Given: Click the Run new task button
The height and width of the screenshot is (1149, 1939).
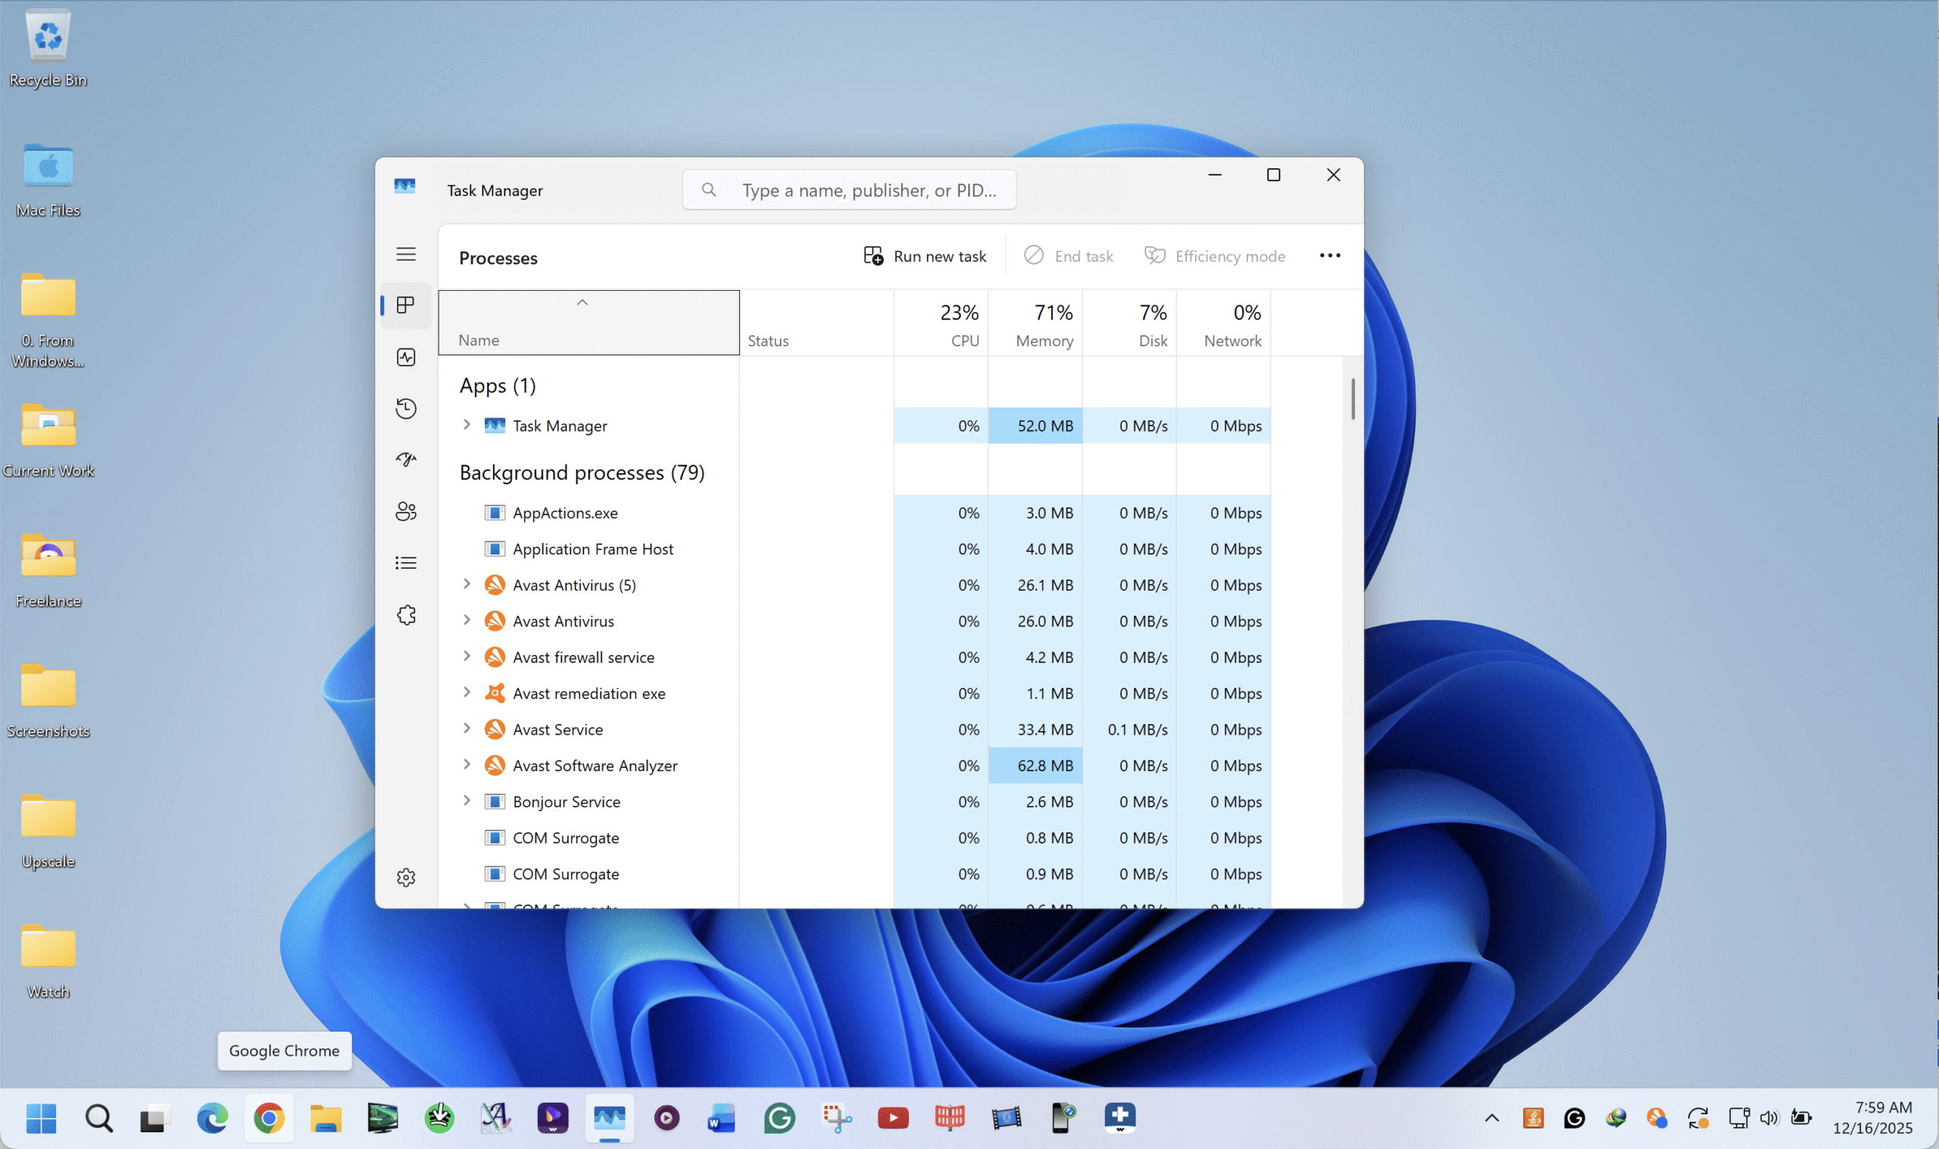Looking at the screenshot, I should pyautogui.click(x=925, y=256).
